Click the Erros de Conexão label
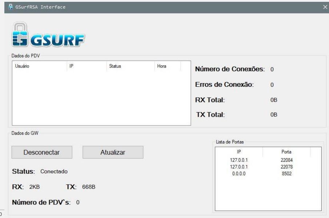 (225, 85)
